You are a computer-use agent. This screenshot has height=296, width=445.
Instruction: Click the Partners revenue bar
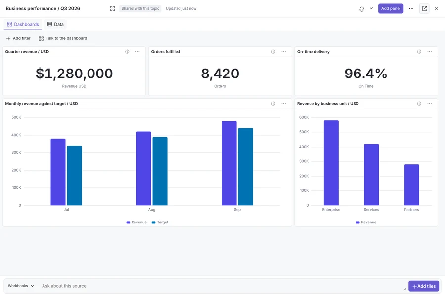pyautogui.click(x=412, y=185)
